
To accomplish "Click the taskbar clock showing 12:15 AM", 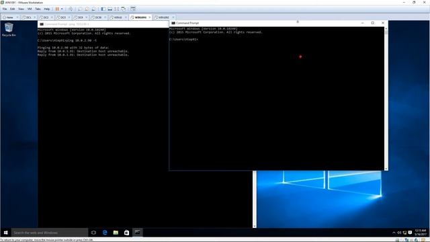I will click(x=421, y=233).
